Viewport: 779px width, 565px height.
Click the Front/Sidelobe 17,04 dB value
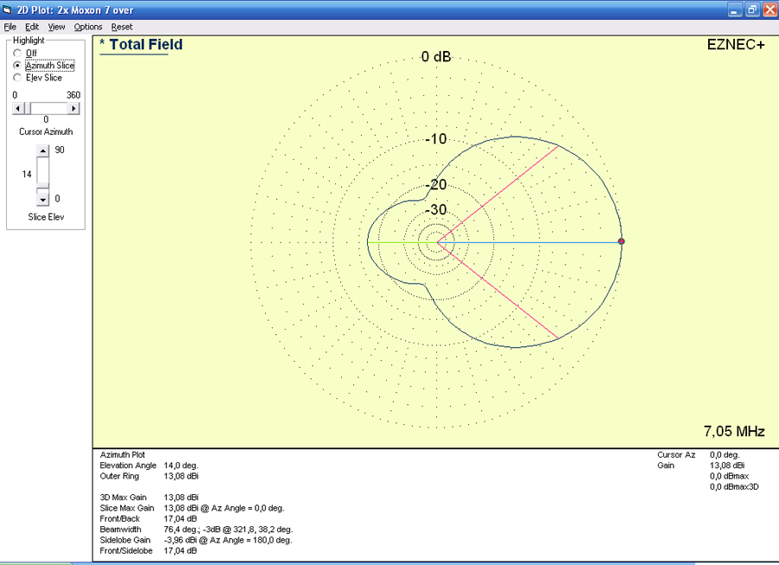[x=180, y=550]
